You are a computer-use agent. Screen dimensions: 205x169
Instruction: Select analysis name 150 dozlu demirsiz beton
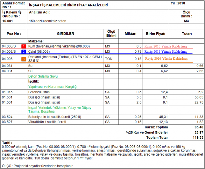(x=47, y=21)
